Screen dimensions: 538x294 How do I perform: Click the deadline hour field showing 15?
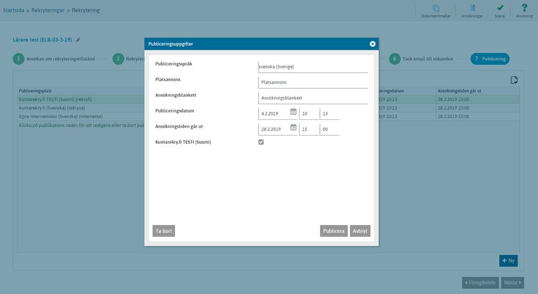pyautogui.click(x=308, y=129)
